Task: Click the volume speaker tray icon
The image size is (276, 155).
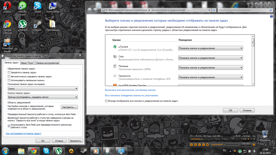Action: click(254, 151)
